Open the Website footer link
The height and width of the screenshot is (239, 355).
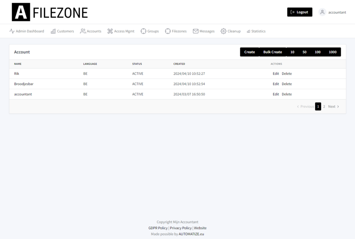coord(200,228)
